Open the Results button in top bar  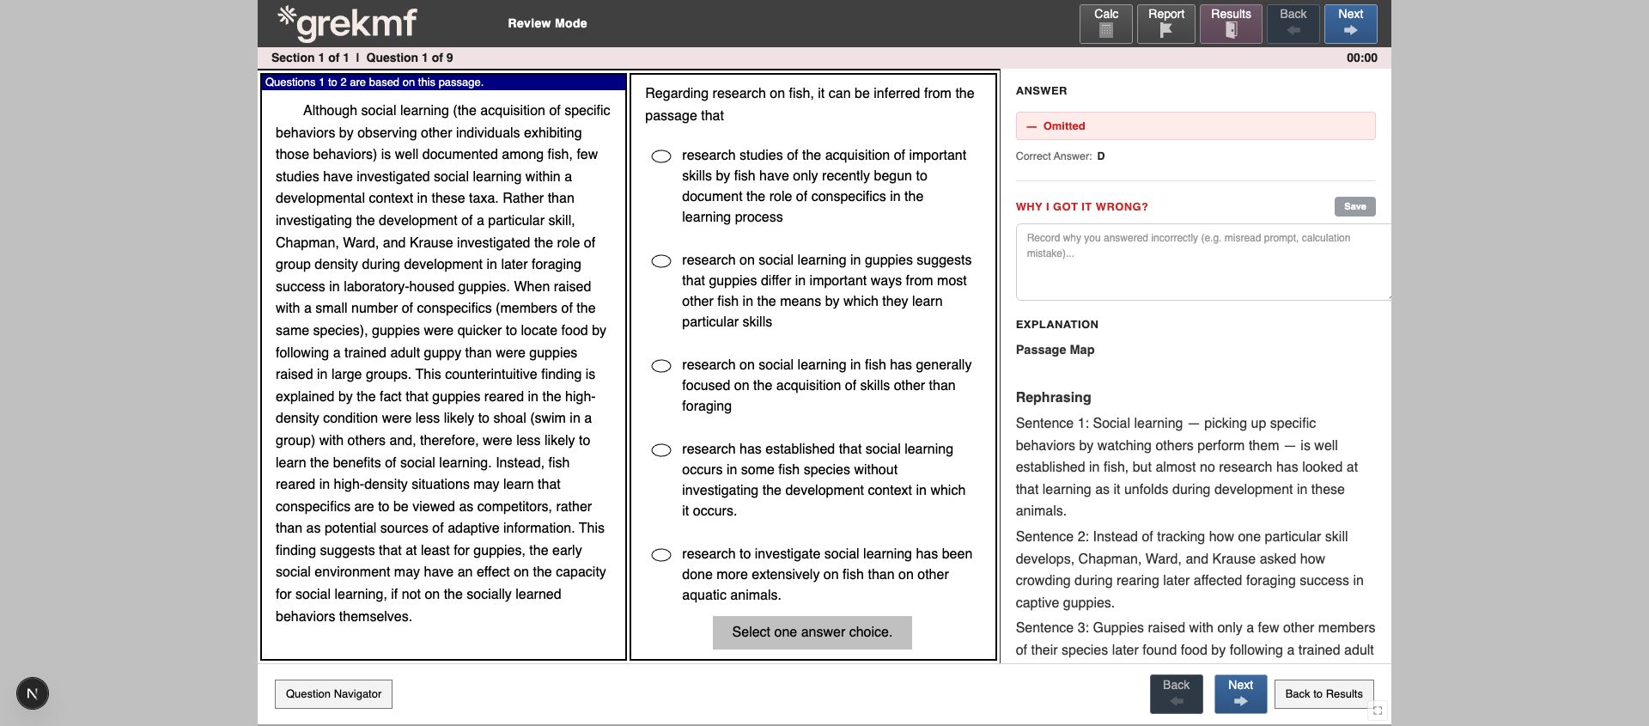(1231, 23)
